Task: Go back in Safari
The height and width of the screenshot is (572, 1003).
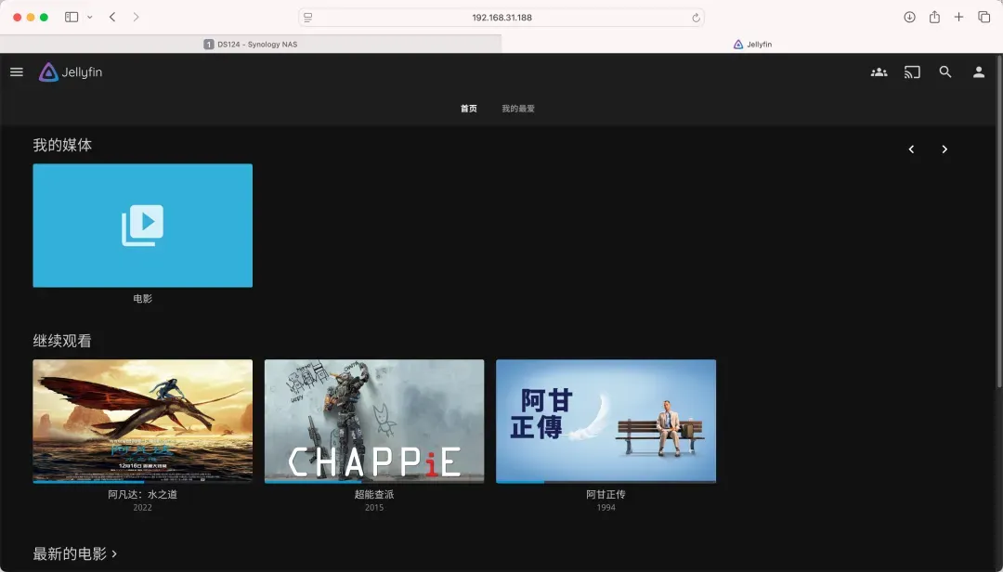Action: tap(112, 18)
